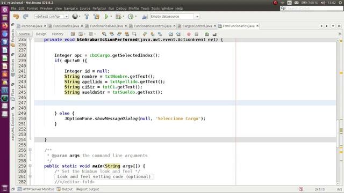Open dropdown arrow beside browser globe icon
The image size is (344, 193).
pyautogui.click(x=80, y=17)
